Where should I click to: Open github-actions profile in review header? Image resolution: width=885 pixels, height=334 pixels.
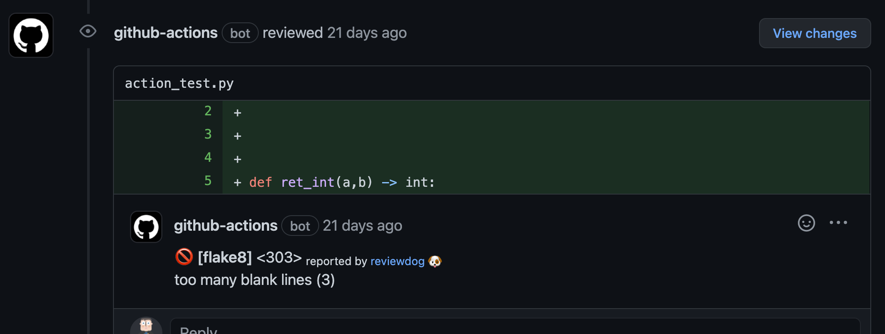coord(166,33)
